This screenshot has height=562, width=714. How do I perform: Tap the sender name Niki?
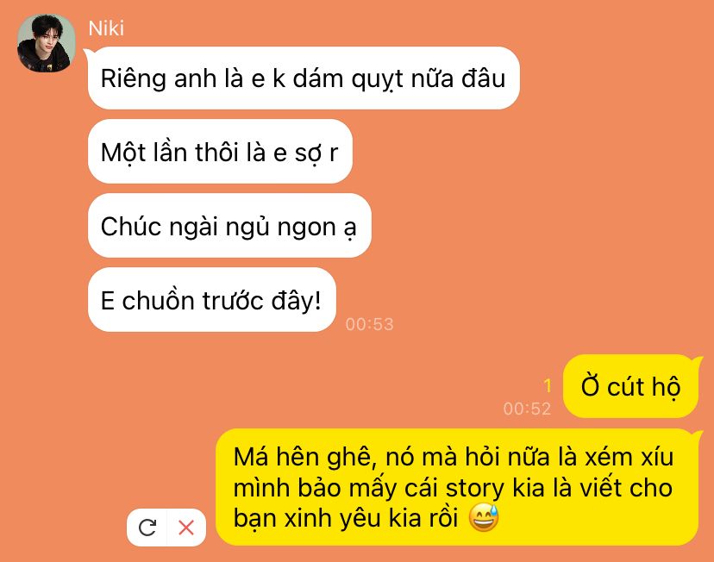[x=106, y=28]
